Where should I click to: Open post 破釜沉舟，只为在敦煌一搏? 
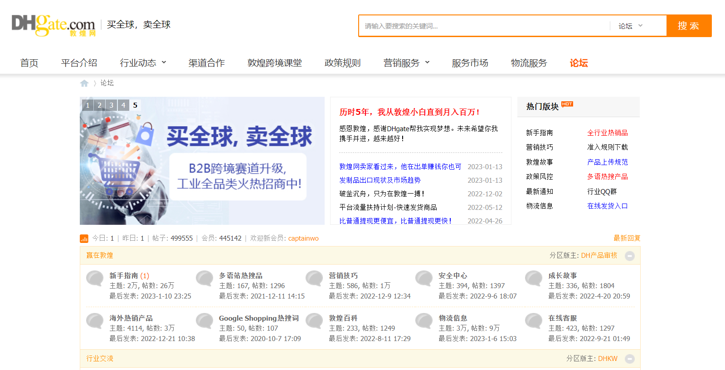tap(382, 194)
